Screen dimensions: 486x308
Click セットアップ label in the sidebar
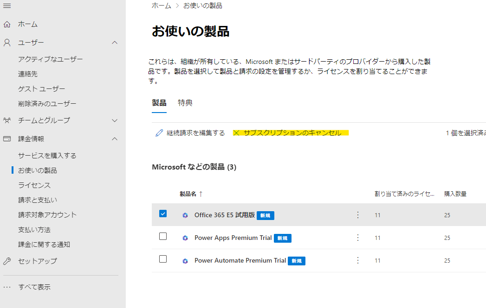point(38,261)
